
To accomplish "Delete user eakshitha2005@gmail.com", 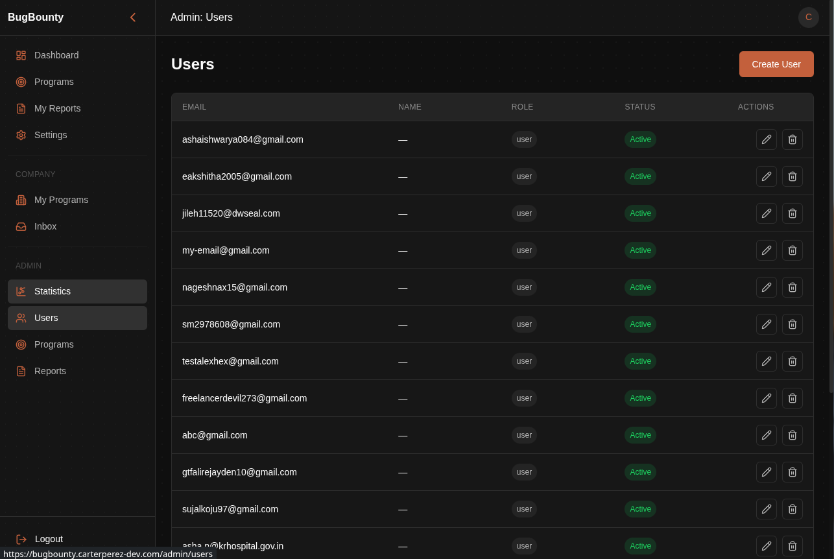I will click(x=792, y=176).
